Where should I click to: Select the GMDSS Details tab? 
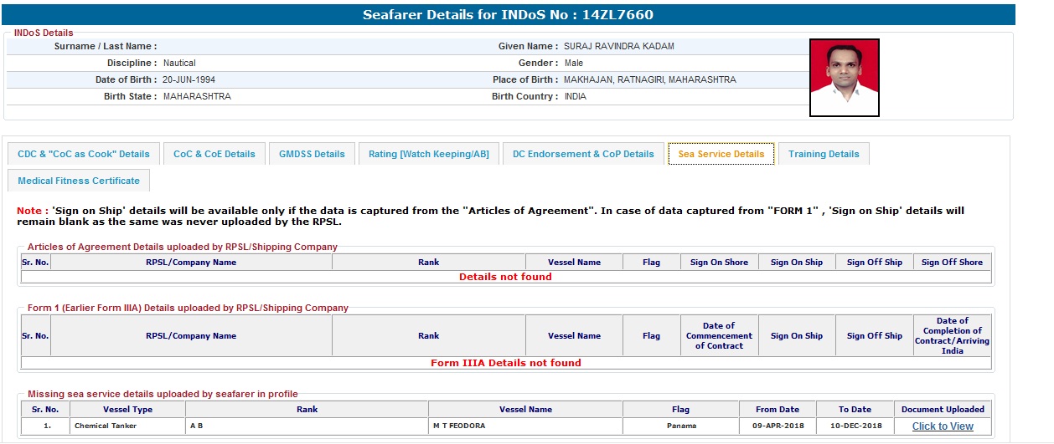[x=312, y=154]
